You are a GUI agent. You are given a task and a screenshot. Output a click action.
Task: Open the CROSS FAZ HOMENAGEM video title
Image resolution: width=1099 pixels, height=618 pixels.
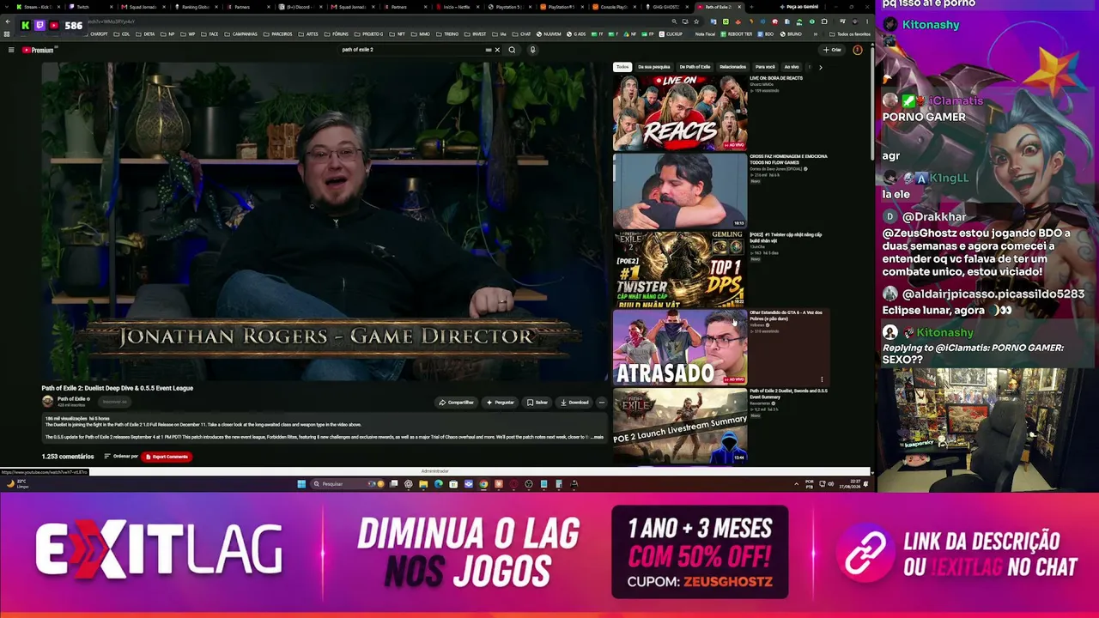pos(788,159)
